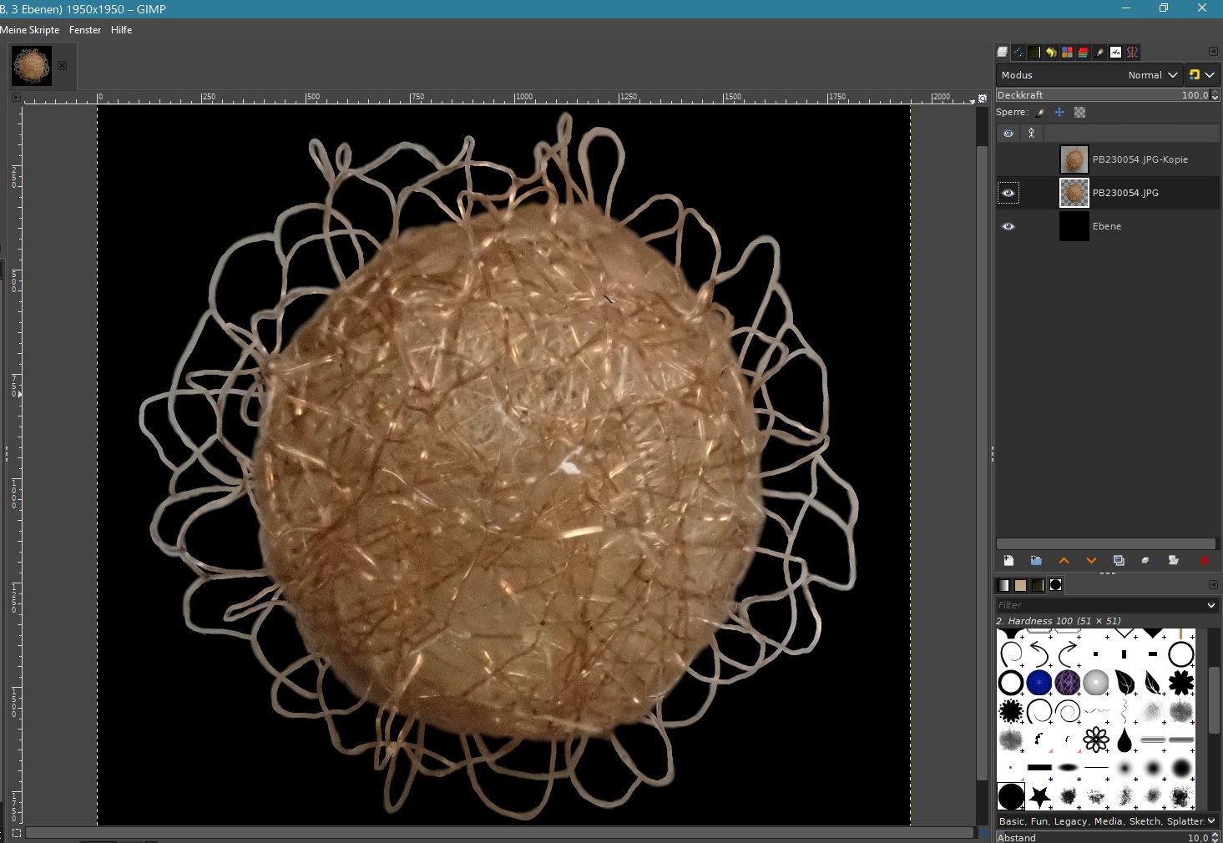Open the Hilfe menu

coord(122,30)
